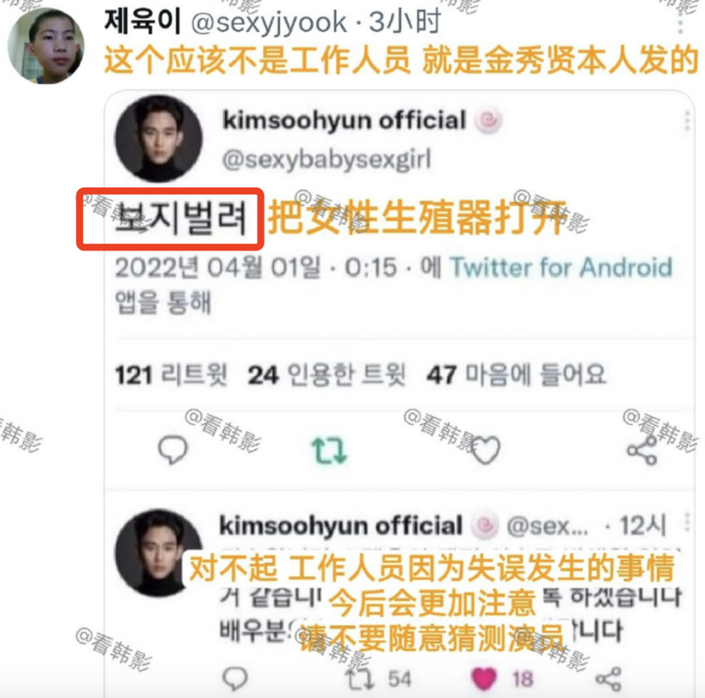Click 제육이's profile avatar
The width and height of the screenshot is (705, 698).
click(46, 46)
